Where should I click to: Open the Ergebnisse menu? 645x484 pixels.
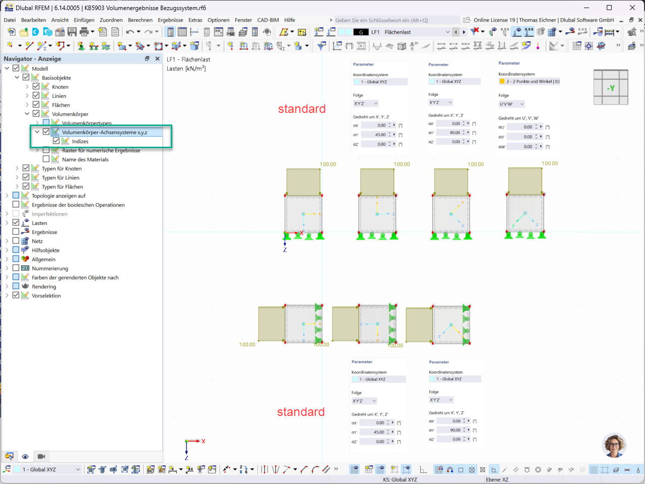click(x=170, y=20)
